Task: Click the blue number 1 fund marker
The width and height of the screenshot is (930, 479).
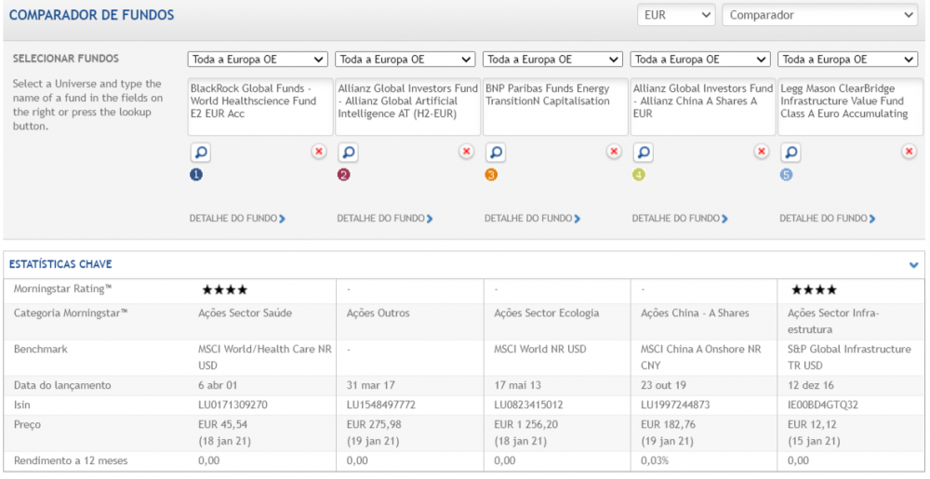Action: [x=196, y=174]
